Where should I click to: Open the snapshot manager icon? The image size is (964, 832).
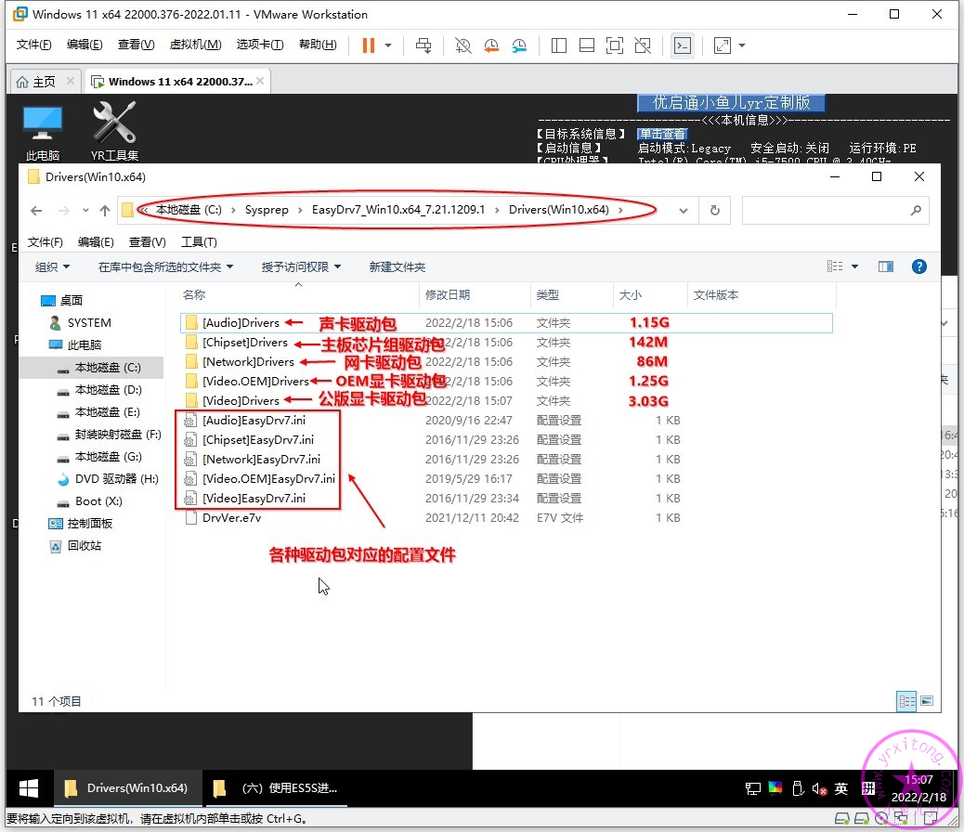(x=519, y=45)
